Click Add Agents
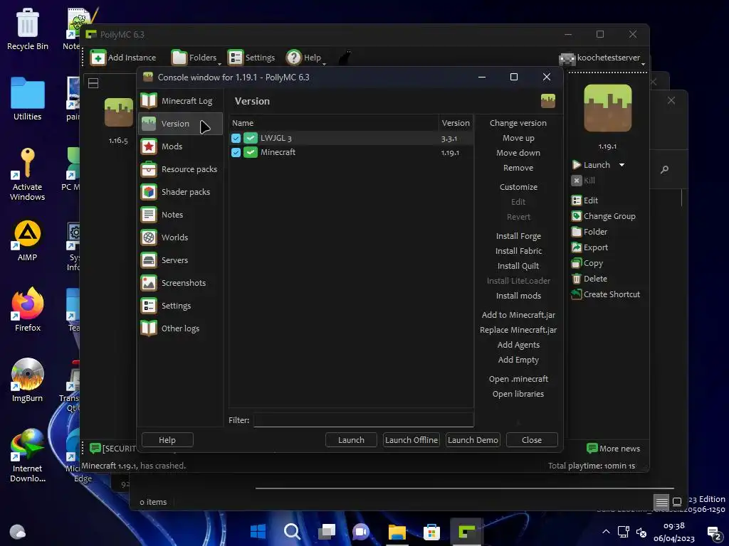729x546 pixels. pos(518,345)
